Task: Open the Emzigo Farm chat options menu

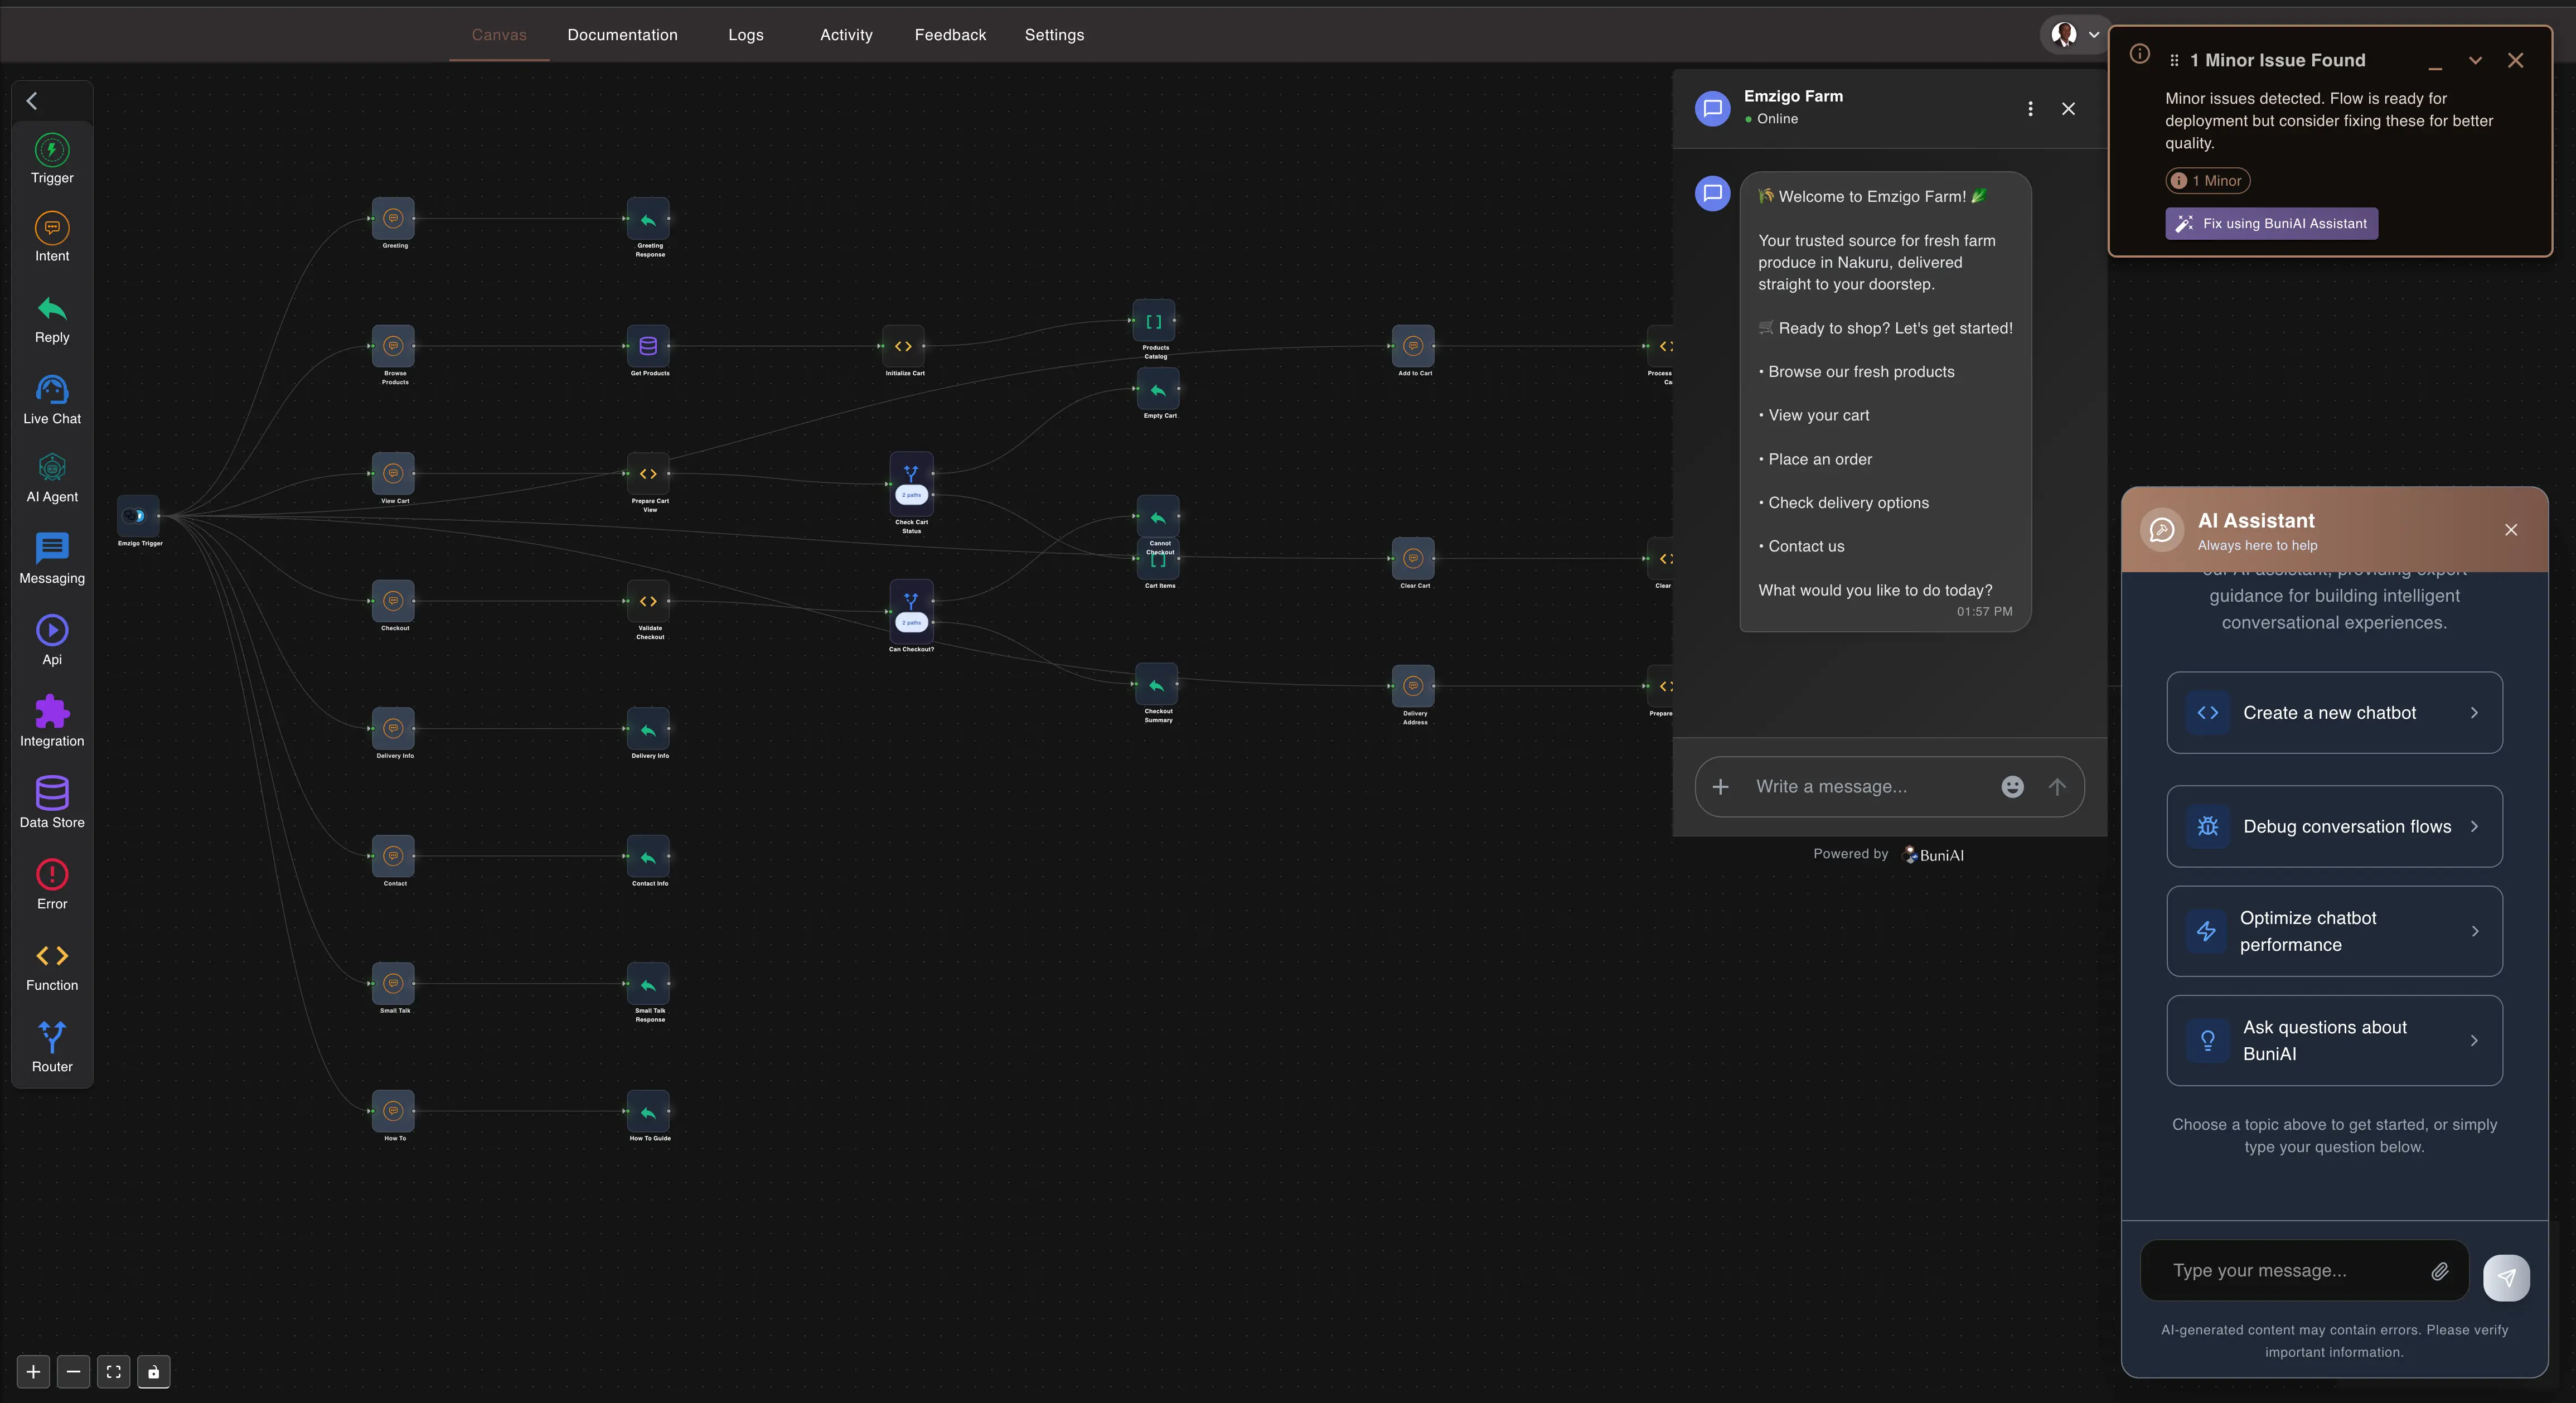Action: (x=2029, y=108)
